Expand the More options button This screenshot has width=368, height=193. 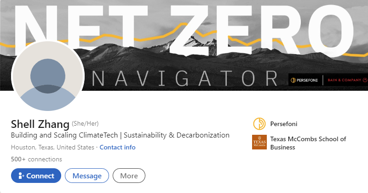point(129,176)
